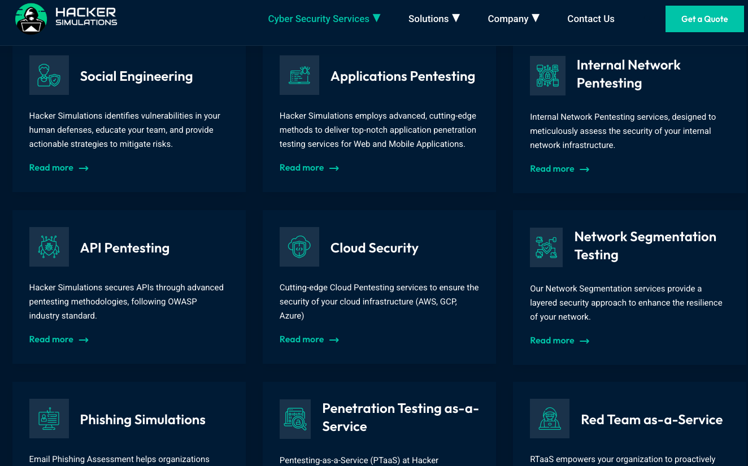
Task: Click the Phishing Simulations monitor icon
Action: [x=49, y=419]
